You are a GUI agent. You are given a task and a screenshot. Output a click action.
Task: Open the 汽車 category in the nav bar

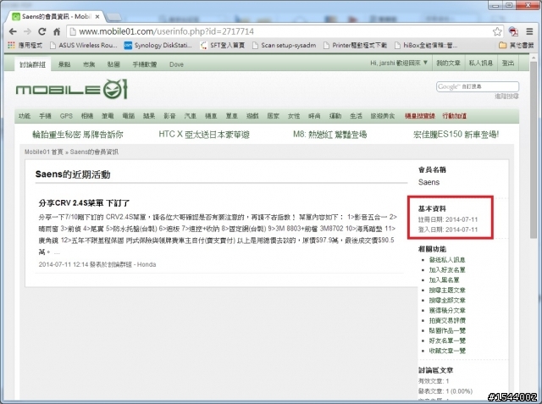point(190,116)
